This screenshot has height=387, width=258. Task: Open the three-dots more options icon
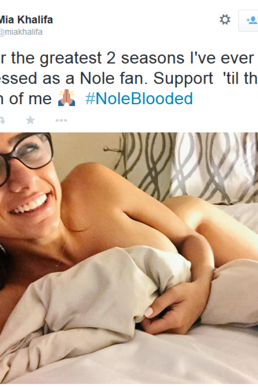click(x=61, y=120)
